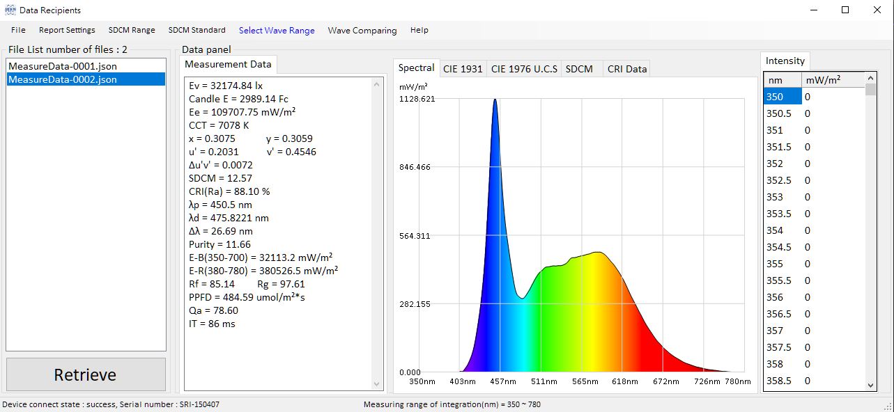Switch to the CIE 1931 tab

463,69
